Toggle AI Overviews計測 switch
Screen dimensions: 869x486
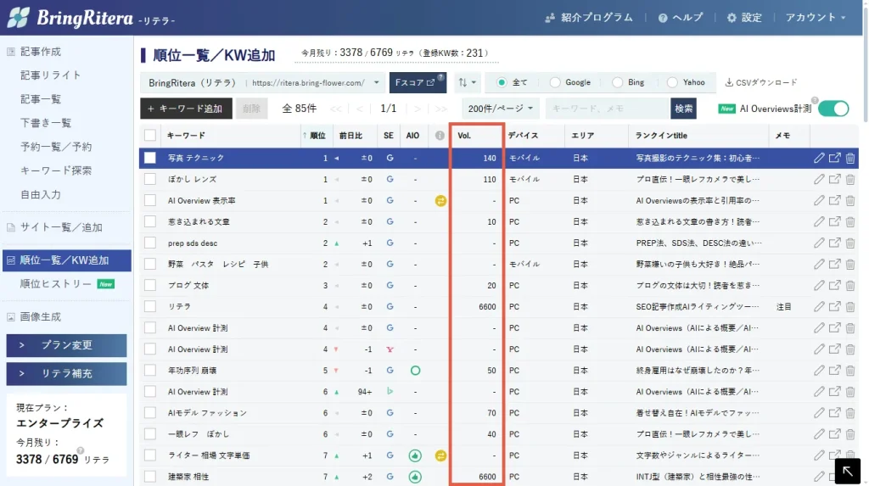pyautogui.click(x=833, y=109)
